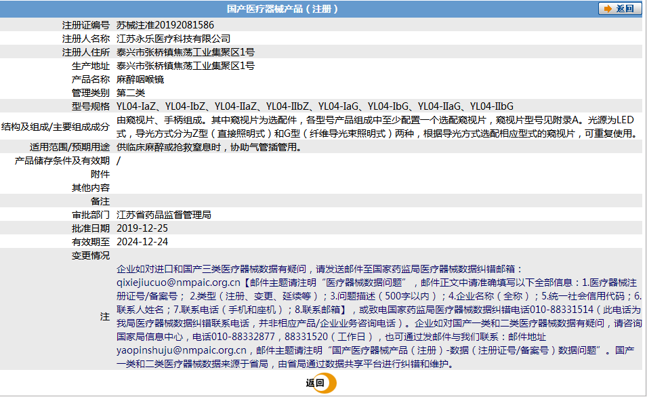Image resolution: width=647 pixels, height=397 pixels.
Task: Click the 适用范围/预期用途 label
Action: click(x=69, y=147)
